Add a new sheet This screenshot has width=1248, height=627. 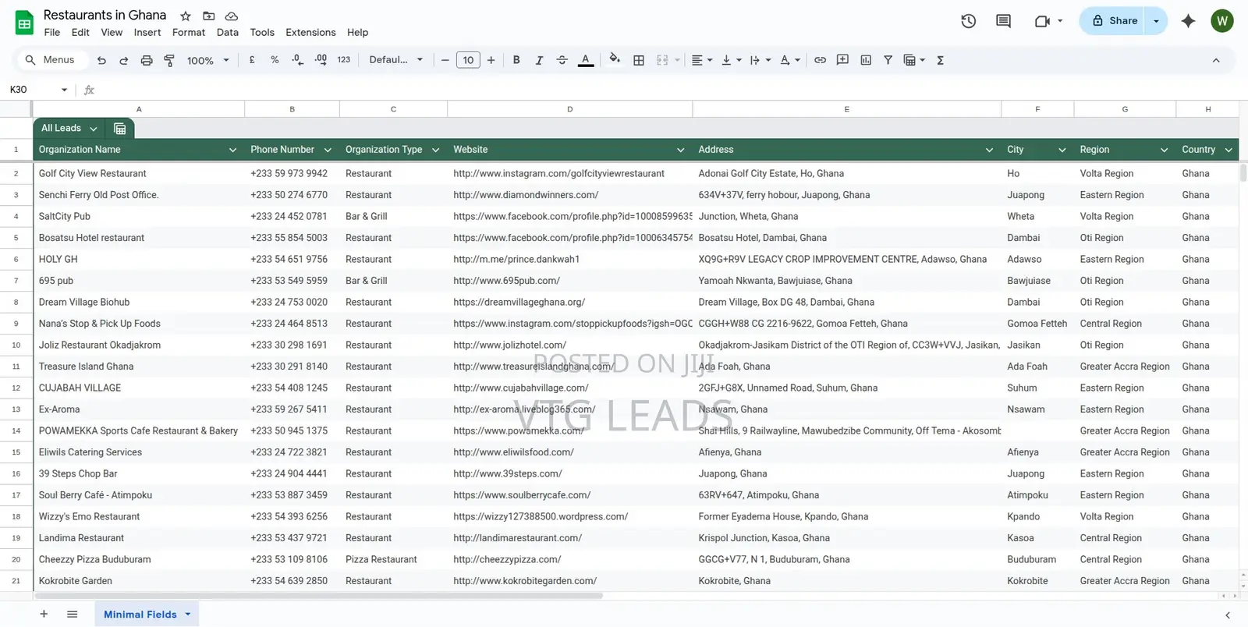click(x=44, y=615)
